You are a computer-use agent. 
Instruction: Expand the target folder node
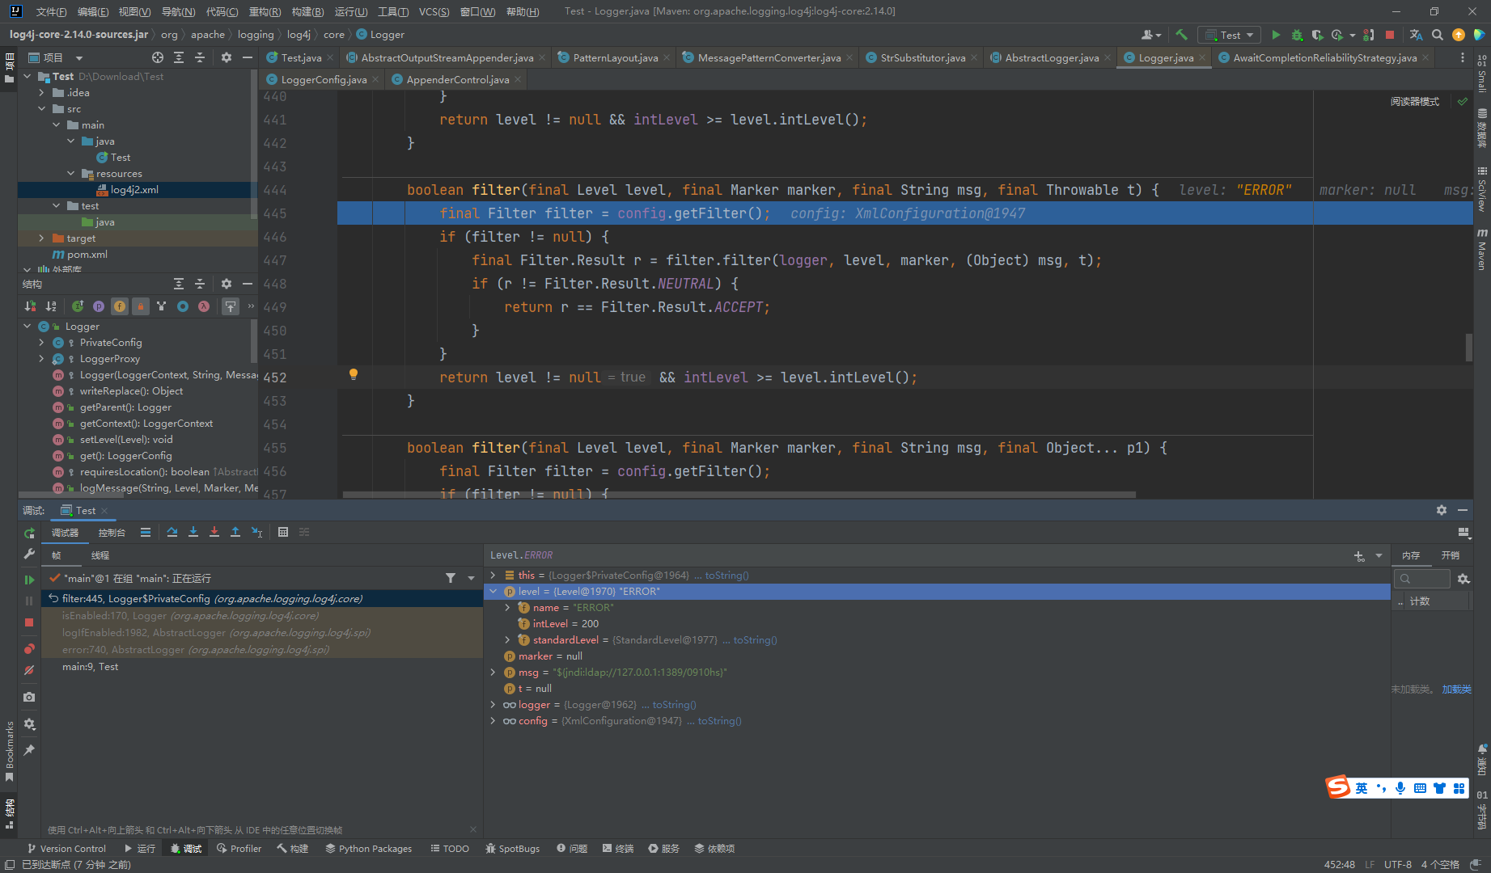pos(41,238)
